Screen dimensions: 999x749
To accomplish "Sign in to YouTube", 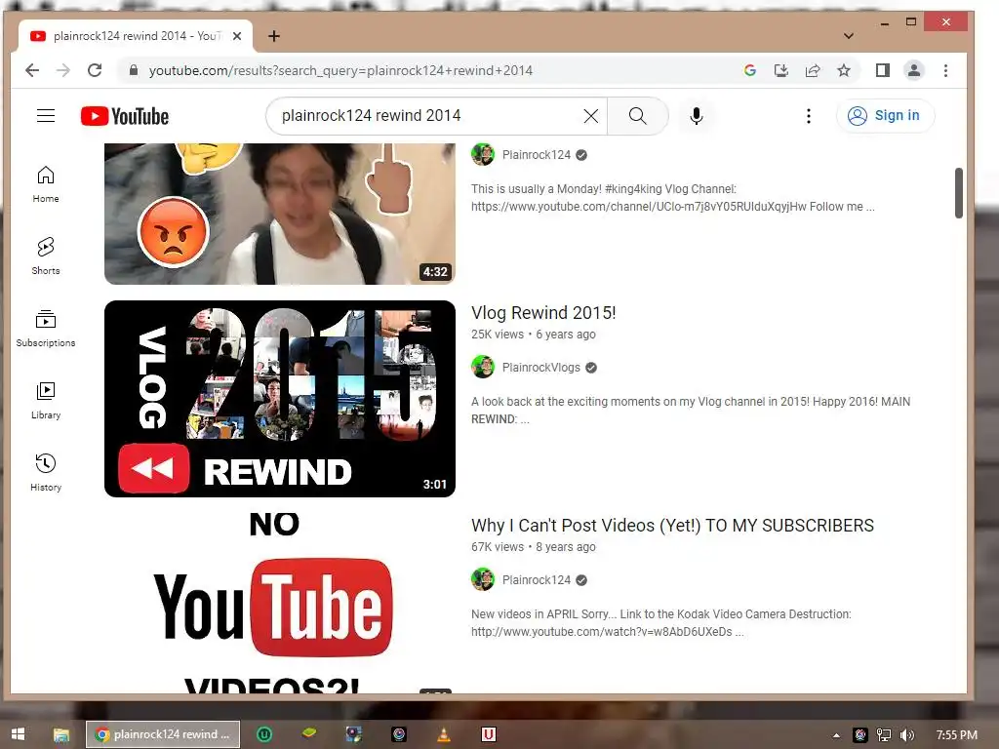I will coord(885,116).
